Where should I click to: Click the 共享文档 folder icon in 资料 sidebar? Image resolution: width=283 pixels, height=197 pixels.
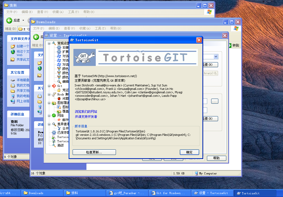[x=13, y=91]
